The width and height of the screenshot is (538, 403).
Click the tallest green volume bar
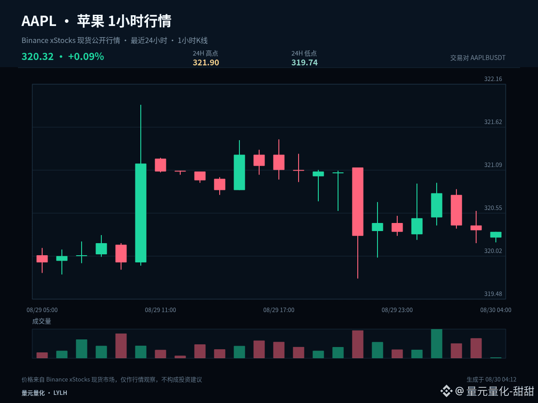[437, 343]
